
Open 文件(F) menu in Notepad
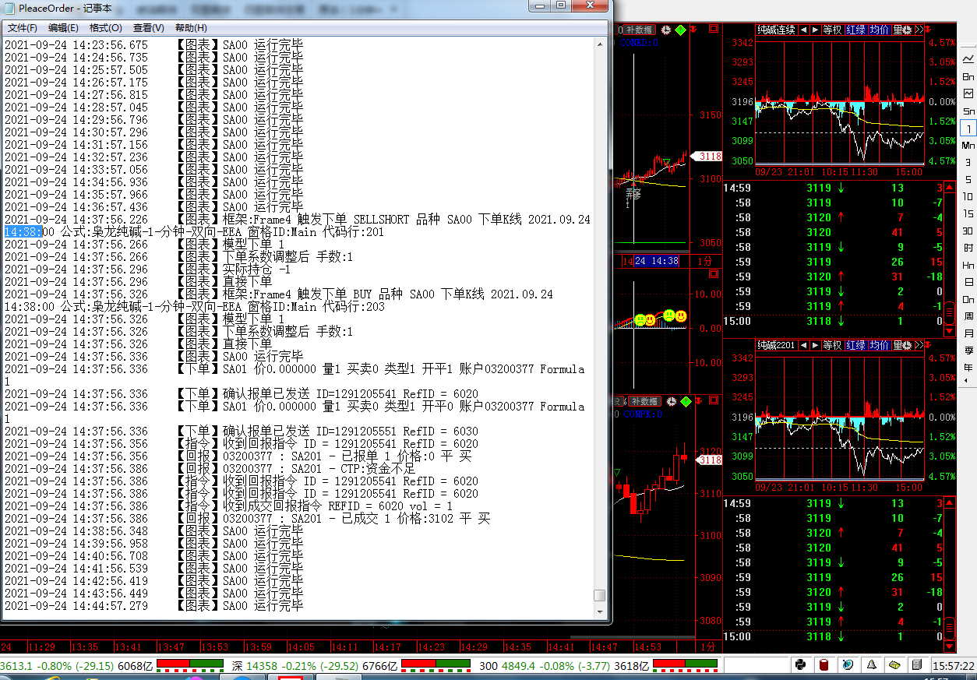[x=22, y=28]
